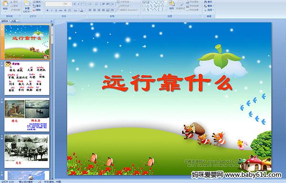Switch to the Slides tab in left pane

[5, 21]
